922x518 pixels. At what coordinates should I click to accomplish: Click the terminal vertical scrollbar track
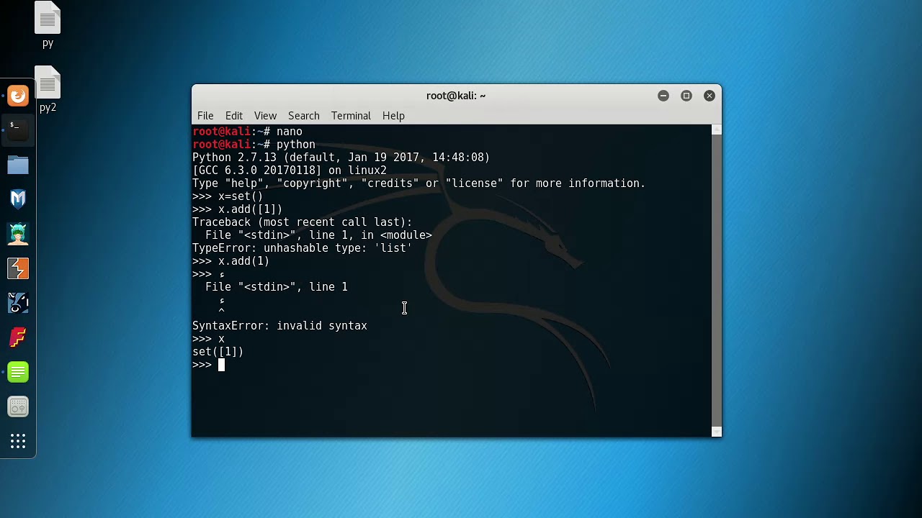tap(716, 281)
